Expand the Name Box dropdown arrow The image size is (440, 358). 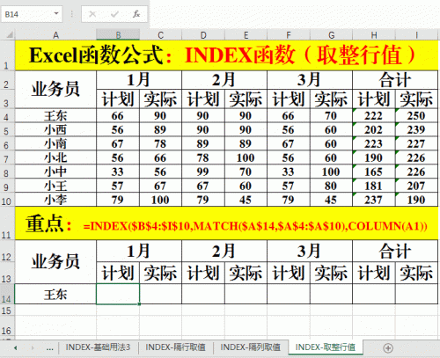point(56,13)
